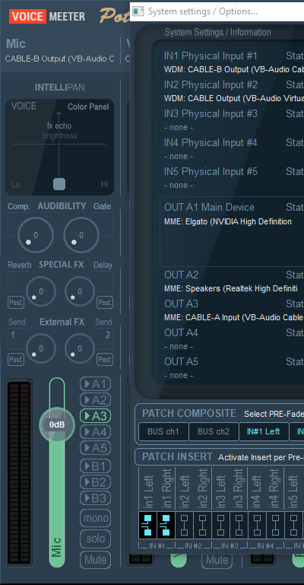
Task: Toggle the Mic strip Mute button
Action: tap(95, 559)
